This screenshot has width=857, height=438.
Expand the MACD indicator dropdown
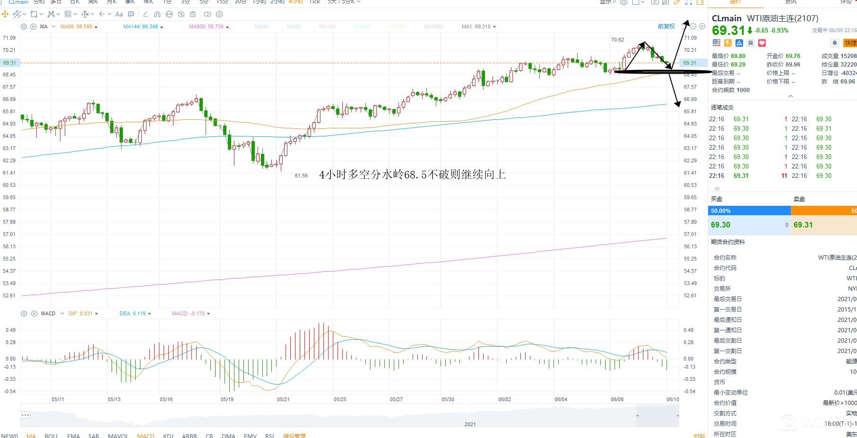point(62,313)
